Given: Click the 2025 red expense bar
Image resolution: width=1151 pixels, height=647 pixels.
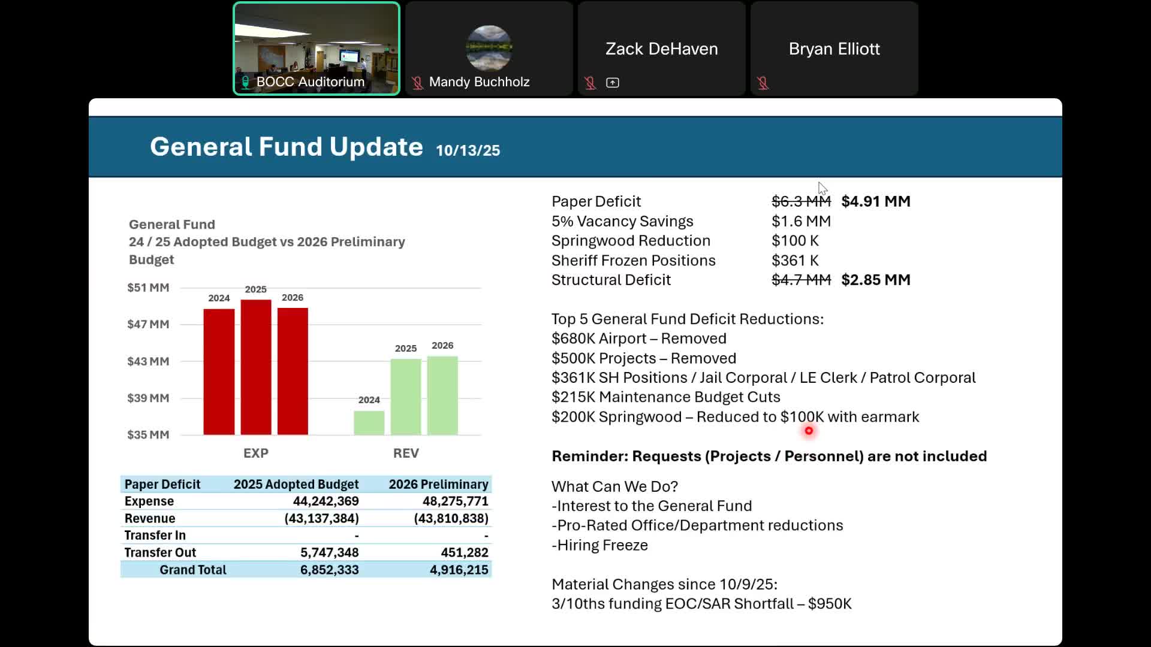Looking at the screenshot, I should [256, 367].
